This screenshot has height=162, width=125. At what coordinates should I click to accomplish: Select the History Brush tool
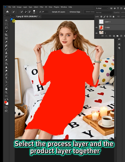6,56
